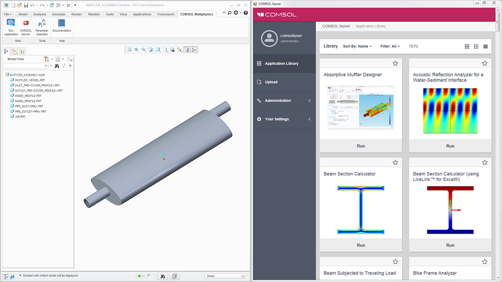Open the Filter: All dropdown
The height and width of the screenshot is (282, 502).
click(x=390, y=46)
